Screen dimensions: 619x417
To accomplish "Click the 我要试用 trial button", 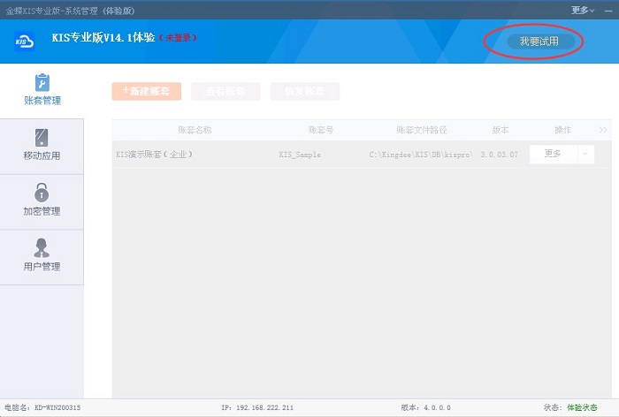I will (x=539, y=42).
